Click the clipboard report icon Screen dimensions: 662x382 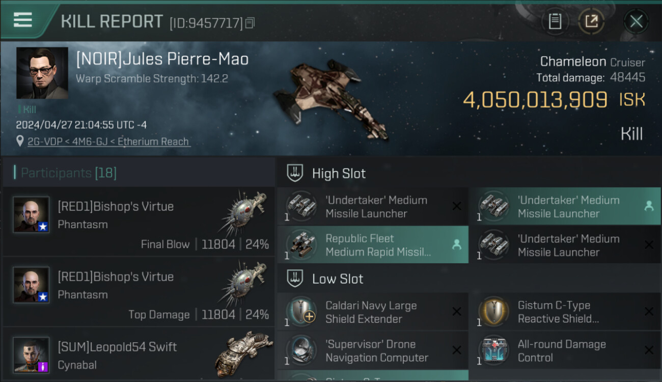[555, 21]
